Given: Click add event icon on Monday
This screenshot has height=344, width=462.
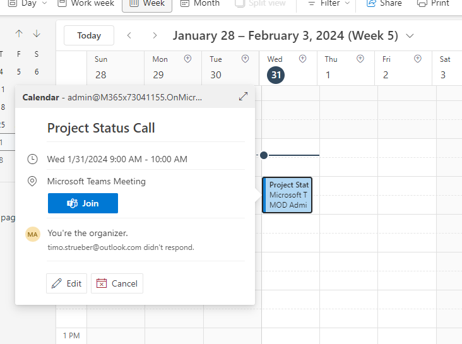Looking at the screenshot, I should (187, 59).
